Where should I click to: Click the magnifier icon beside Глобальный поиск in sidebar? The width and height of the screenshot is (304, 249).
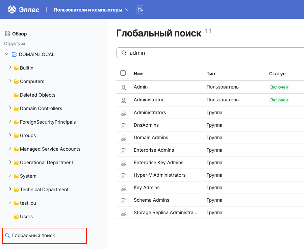[x=7, y=235]
